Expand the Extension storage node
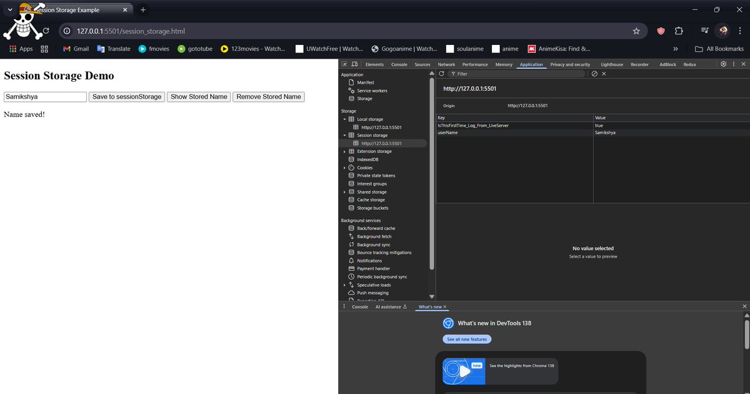The height and width of the screenshot is (394, 750). point(344,152)
